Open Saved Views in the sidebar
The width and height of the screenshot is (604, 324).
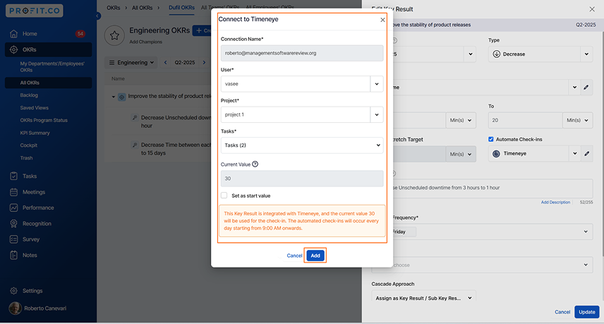click(35, 108)
